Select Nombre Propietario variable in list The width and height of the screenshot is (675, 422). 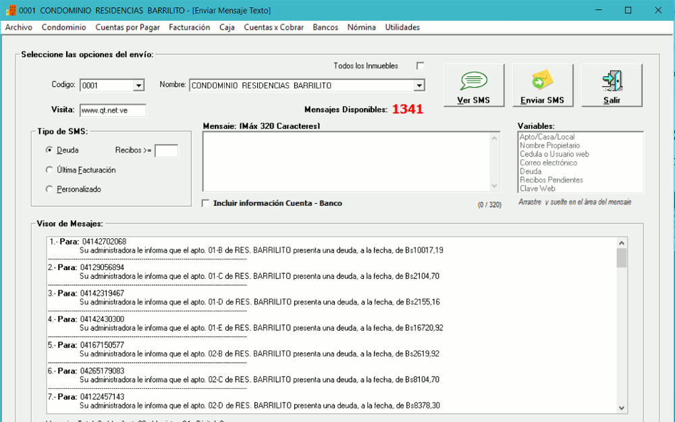pyautogui.click(x=549, y=146)
